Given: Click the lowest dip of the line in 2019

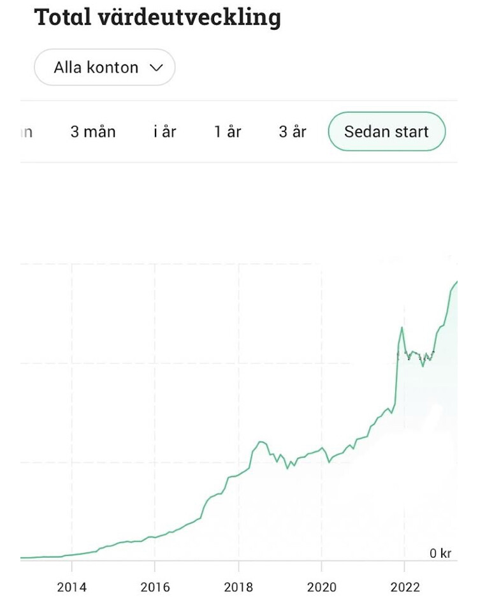Looking at the screenshot, I should 287,468.
